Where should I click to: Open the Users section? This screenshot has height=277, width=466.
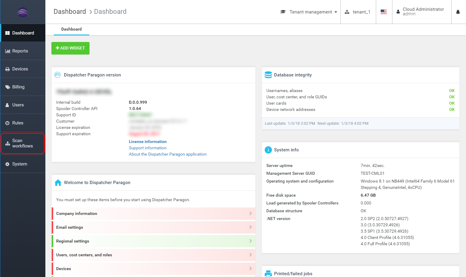[x=18, y=105]
